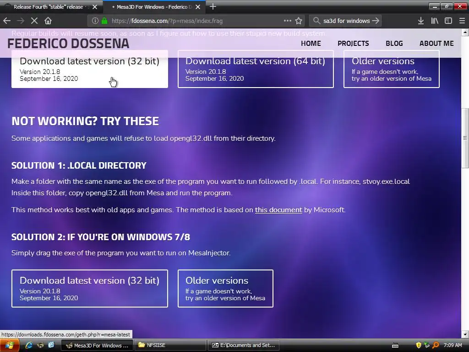Click the keyboard tray icon

(x=395, y=346)
